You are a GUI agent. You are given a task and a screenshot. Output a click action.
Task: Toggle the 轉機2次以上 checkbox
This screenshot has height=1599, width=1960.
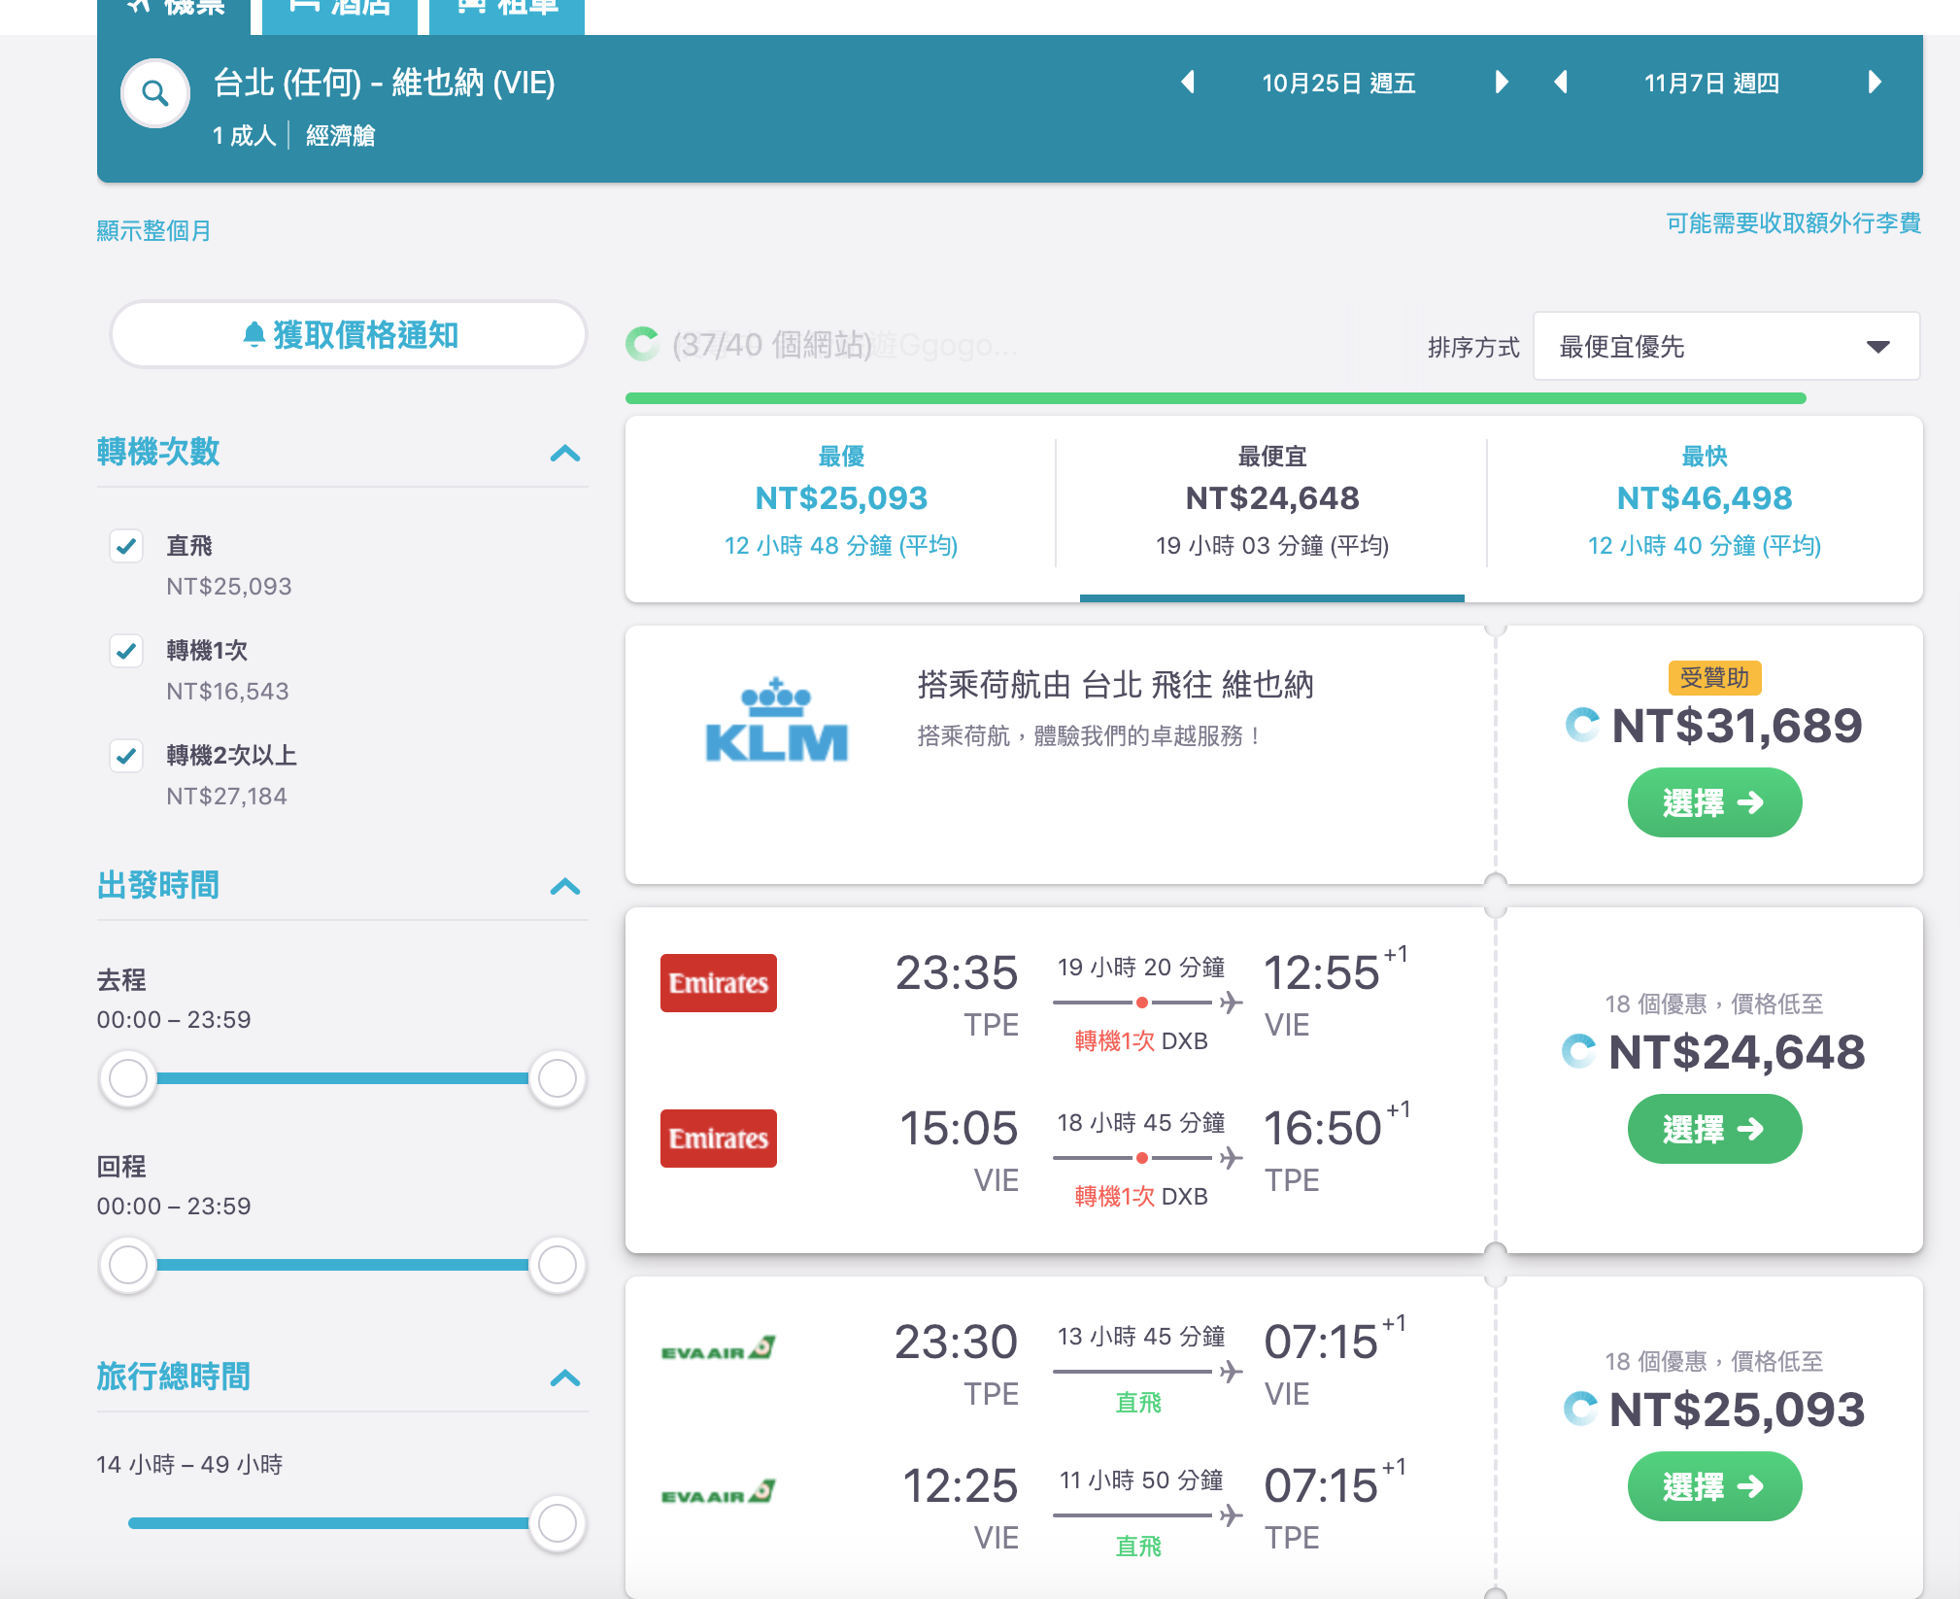coord(126,756)
